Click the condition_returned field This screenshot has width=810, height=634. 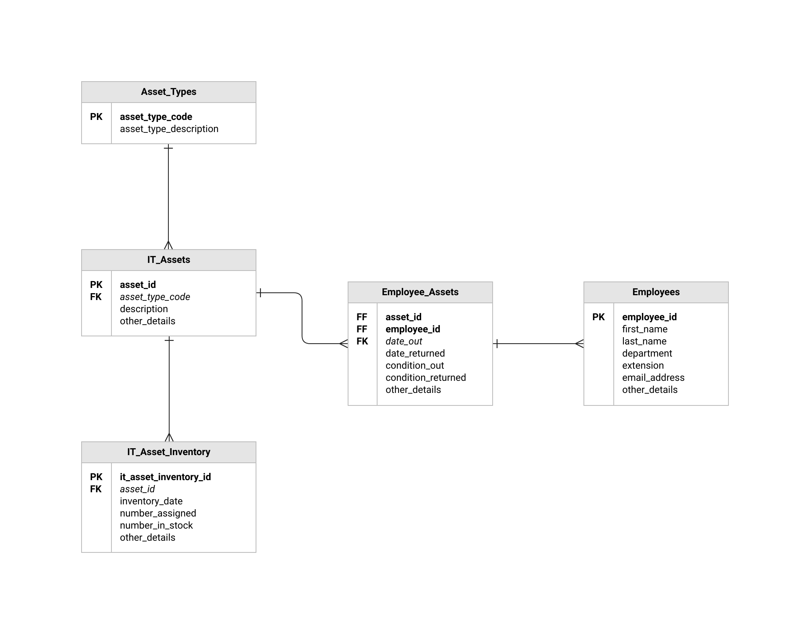click(x=426, y=378)
